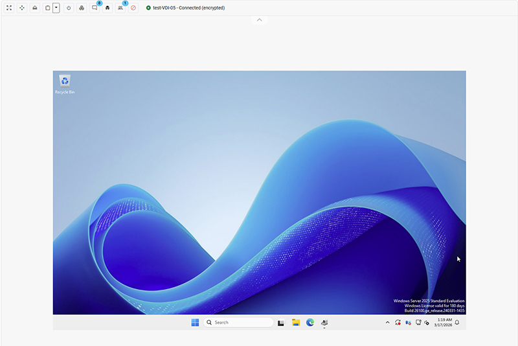Viewport: 518px width, 346px height.
Task: Open File Explorer from the taskbar
Action: pos(296,323)
